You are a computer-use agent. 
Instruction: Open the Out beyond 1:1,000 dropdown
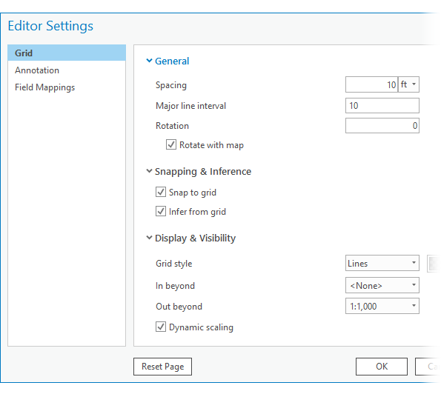(x=382, y=306)
